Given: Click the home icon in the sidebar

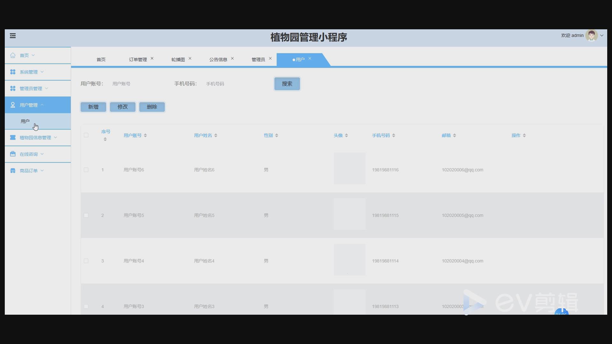Looking at the screenshot, I should coord(13,55).
